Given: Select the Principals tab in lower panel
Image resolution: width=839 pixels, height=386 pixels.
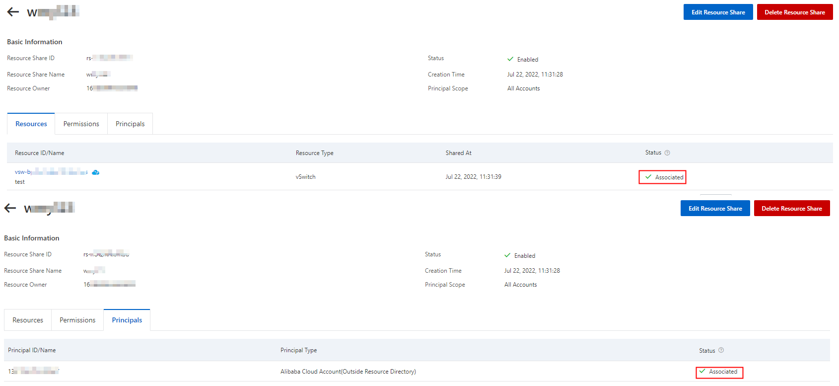Looking at the screenshot, I should (x=127, y=320).
